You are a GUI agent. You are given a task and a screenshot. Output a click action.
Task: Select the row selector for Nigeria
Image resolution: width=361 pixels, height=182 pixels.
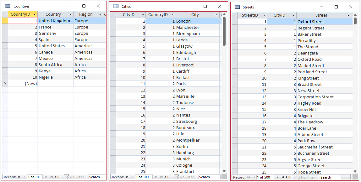pos(5,77)
